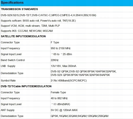Click the 950 to 2150 MHz value
Screen dimensions: 133x119
[61, 48]
